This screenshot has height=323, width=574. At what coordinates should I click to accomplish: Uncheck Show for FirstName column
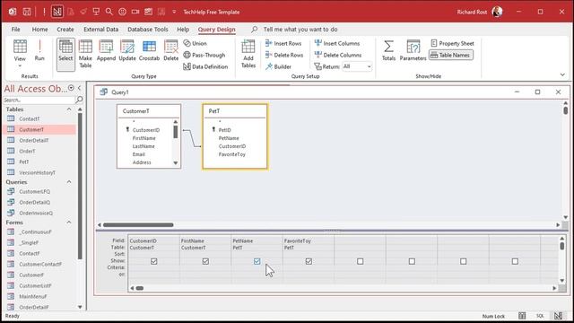point(205,261)
